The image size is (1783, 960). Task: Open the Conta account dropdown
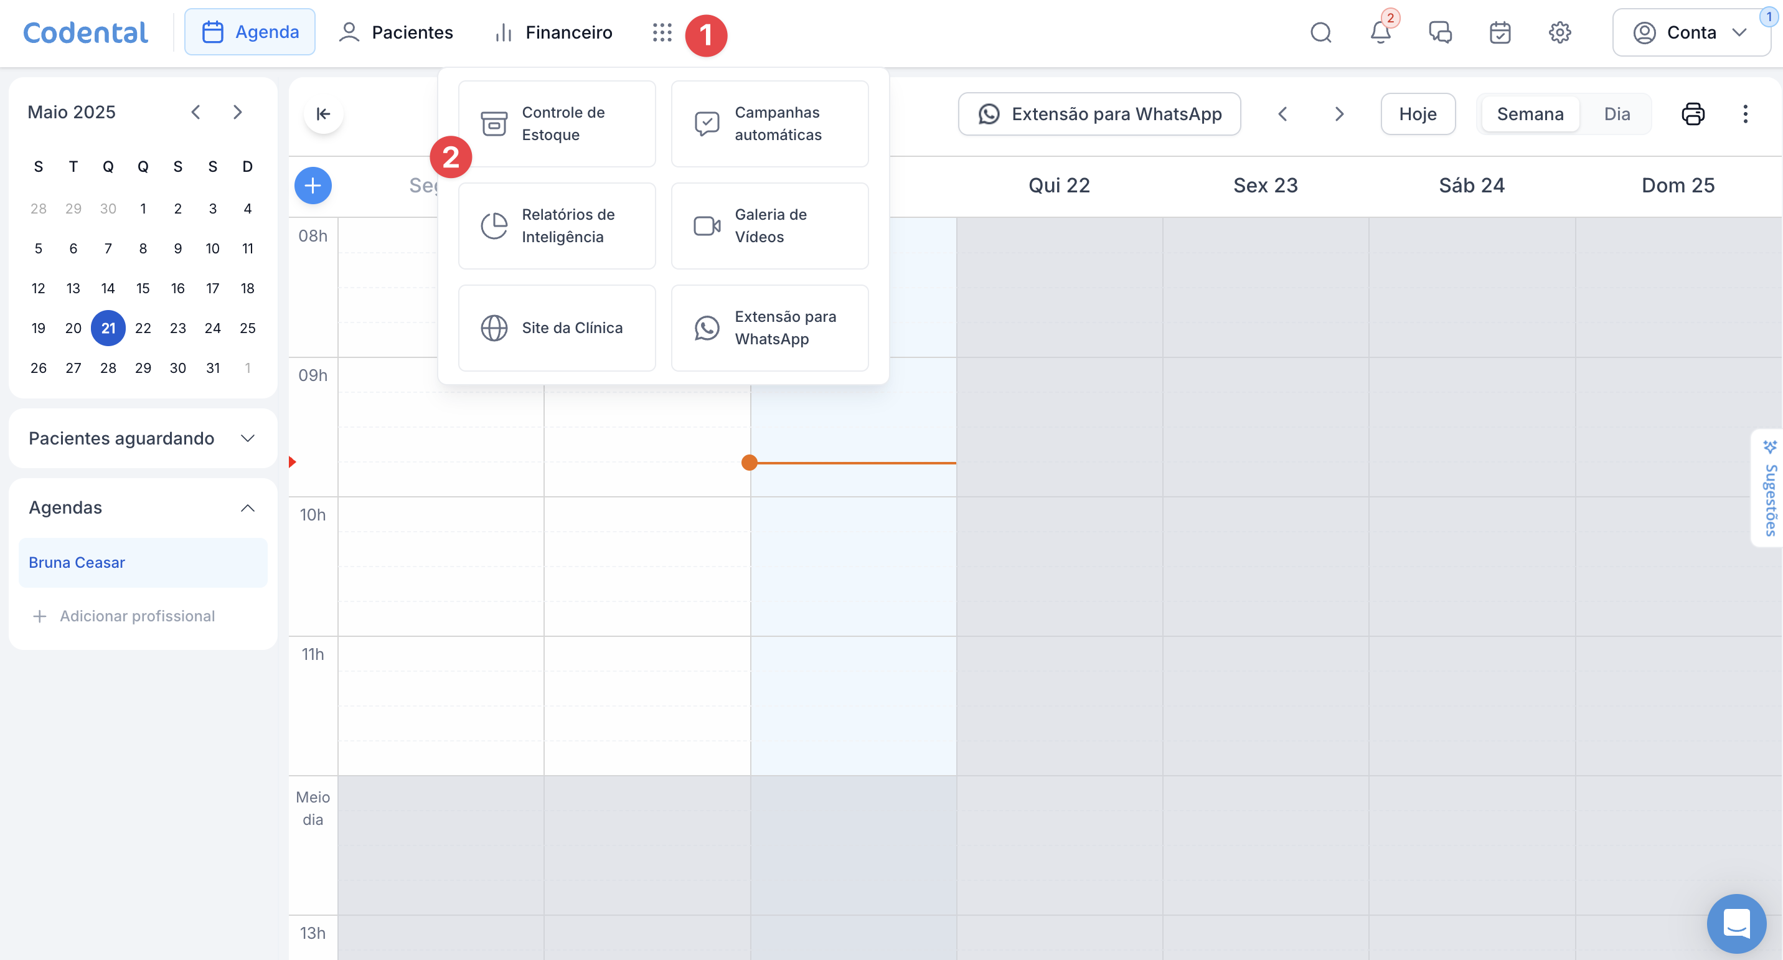click(x=1690, y=32)
